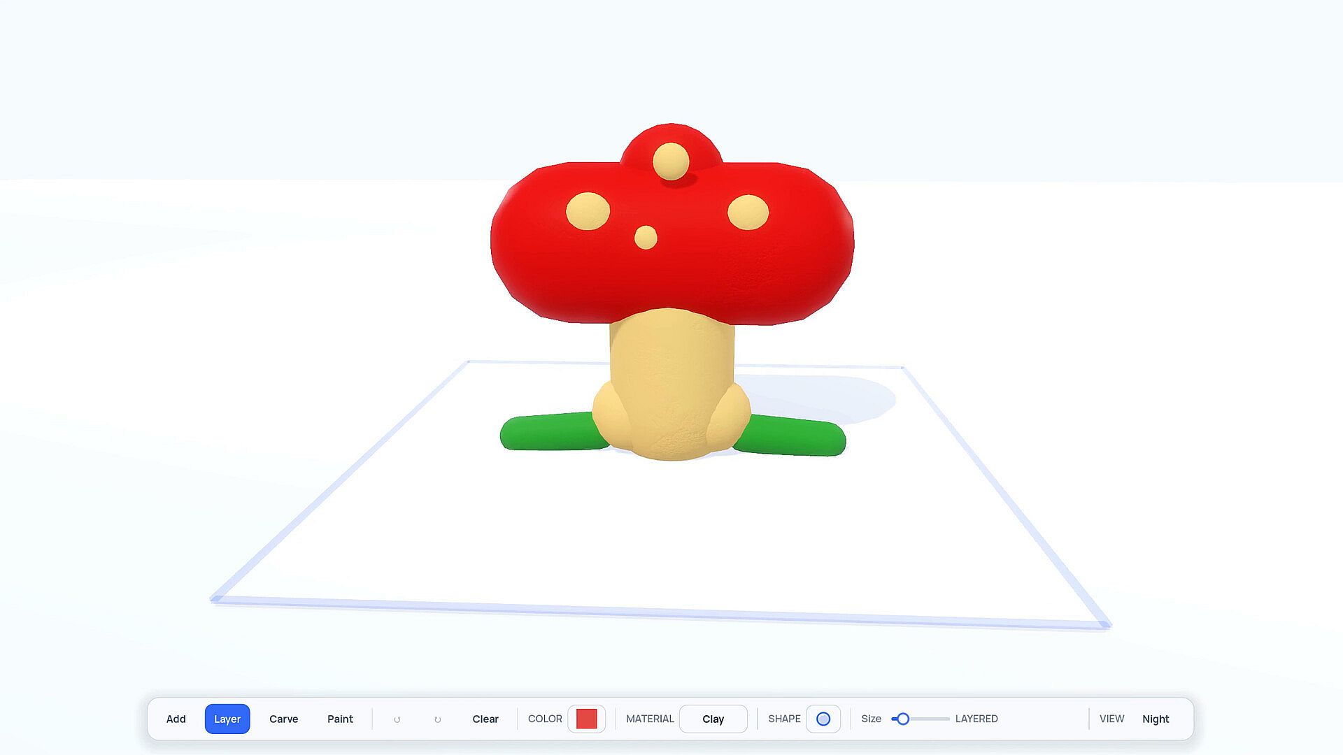The image size is (1343, 755).
Task: Switch to the Paint tool
Action: click(340, 719)
